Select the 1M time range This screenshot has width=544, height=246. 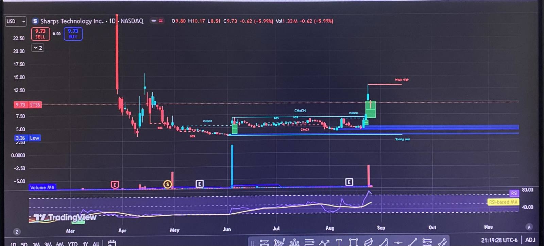(x=36, y=244)
